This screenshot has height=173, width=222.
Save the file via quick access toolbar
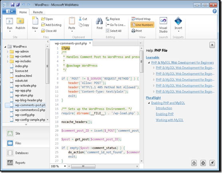click(13, 5)
